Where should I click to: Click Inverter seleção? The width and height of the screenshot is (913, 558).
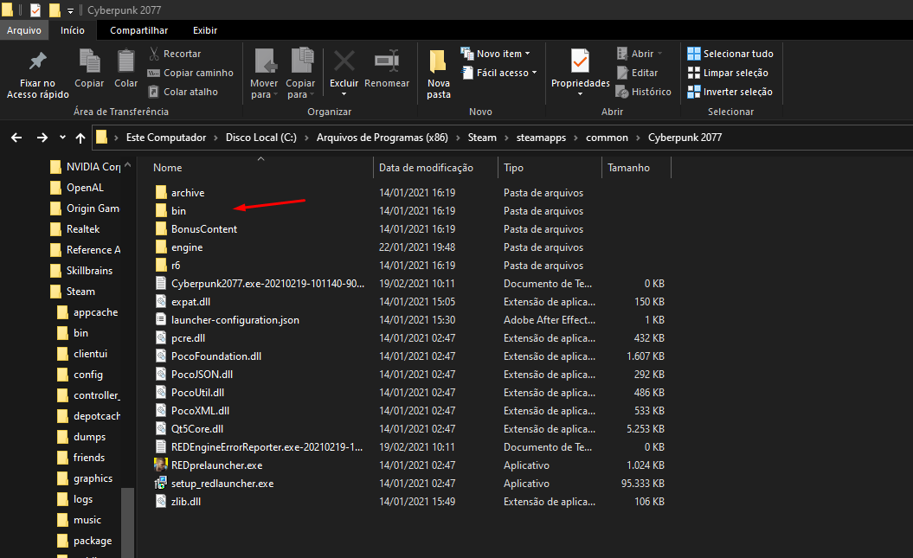(x=730, y=92)
